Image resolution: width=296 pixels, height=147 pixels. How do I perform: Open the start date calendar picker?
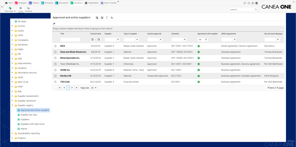[92, 40]
